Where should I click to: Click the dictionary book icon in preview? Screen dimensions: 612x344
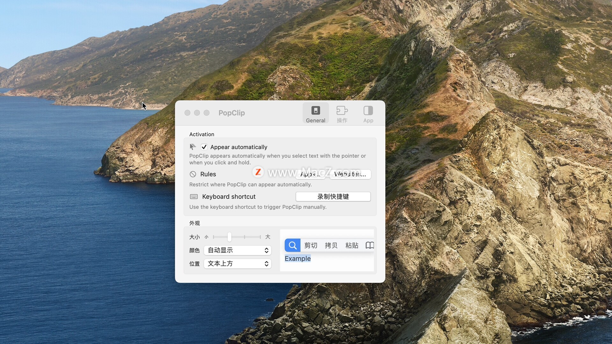point(370,245)
